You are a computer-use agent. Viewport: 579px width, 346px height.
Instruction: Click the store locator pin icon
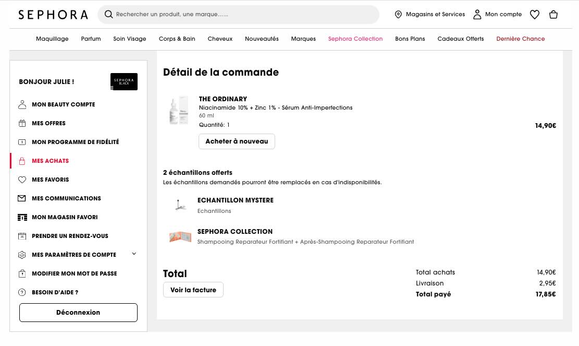click(x=398, y=15)
